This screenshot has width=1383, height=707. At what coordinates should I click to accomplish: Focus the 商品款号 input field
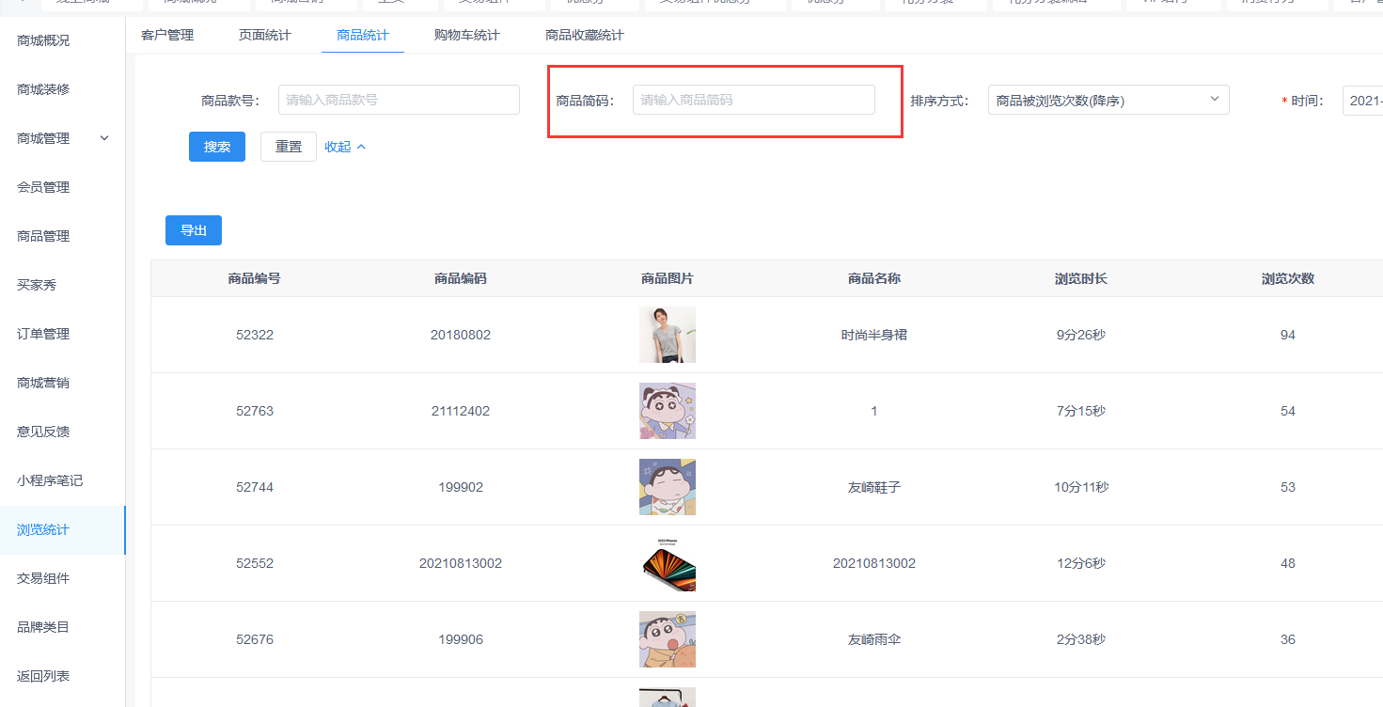[399, 100]
